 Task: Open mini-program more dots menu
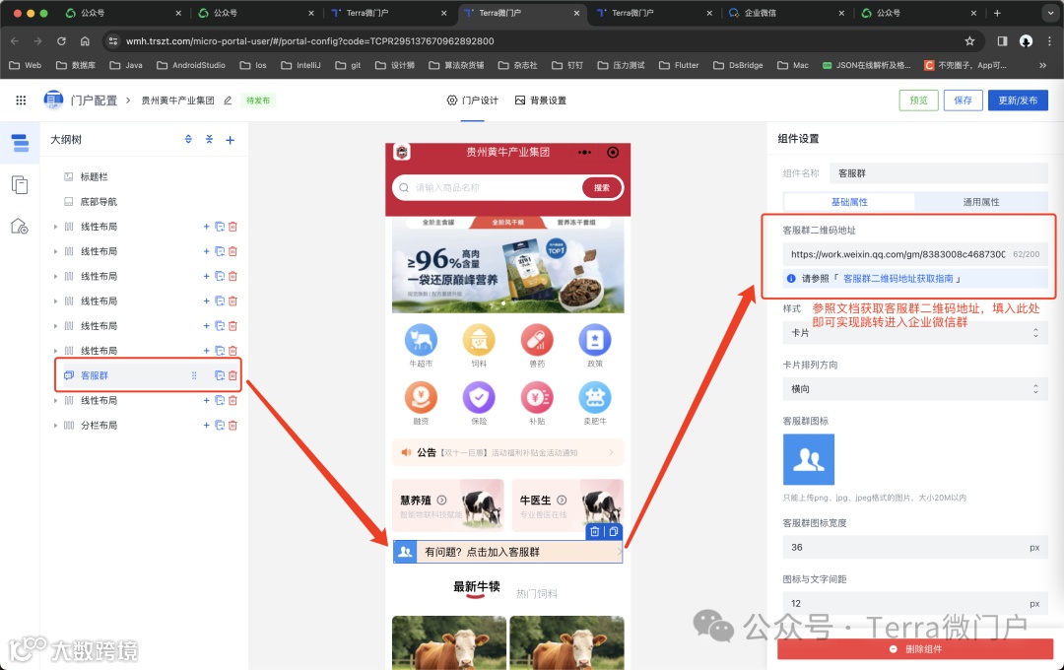[584, 152]
